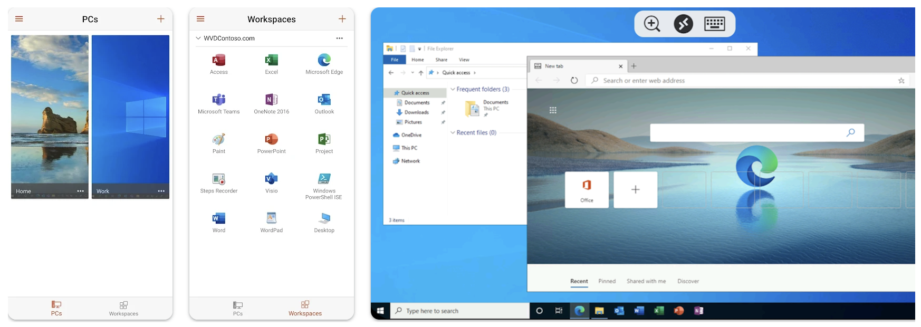Close the New tab in Edge
Screen dimensions: 921x327
pyautogui.click(x=621, y=66)
